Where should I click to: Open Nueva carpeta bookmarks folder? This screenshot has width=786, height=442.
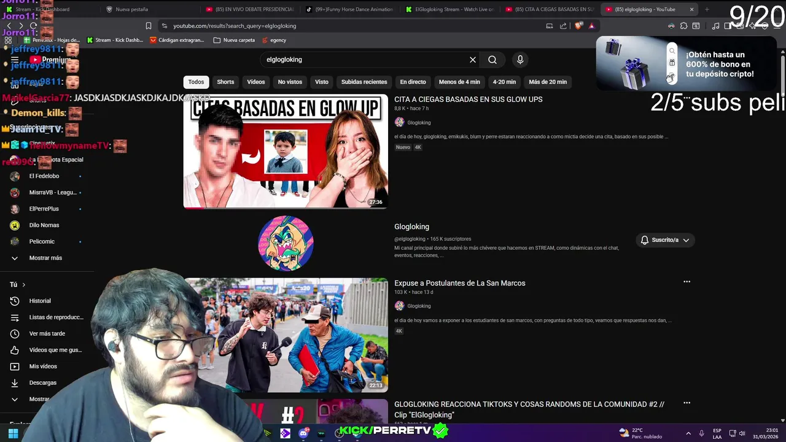[x=234, y=40]
